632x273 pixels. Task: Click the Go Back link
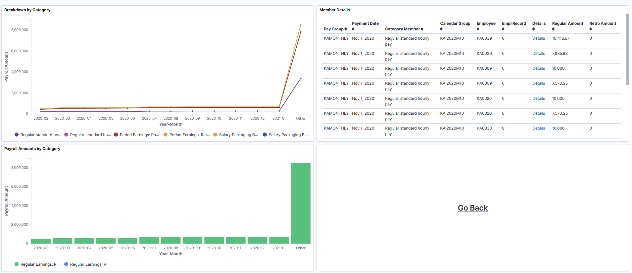point(473,208)
